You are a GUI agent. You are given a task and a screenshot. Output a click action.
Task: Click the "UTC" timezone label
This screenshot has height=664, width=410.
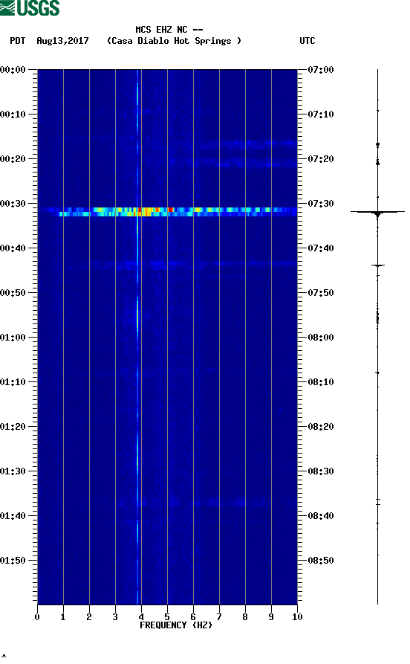pyautogui.click(x=307, y=41)
